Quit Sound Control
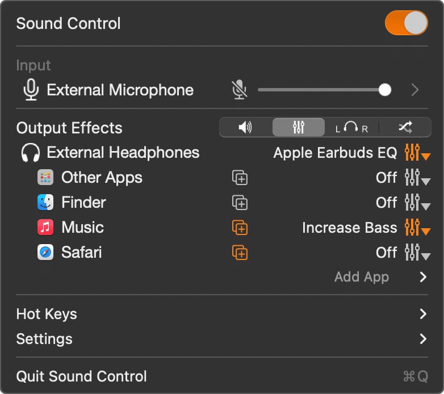Viewport: 444px width, 394px height. 81,376
